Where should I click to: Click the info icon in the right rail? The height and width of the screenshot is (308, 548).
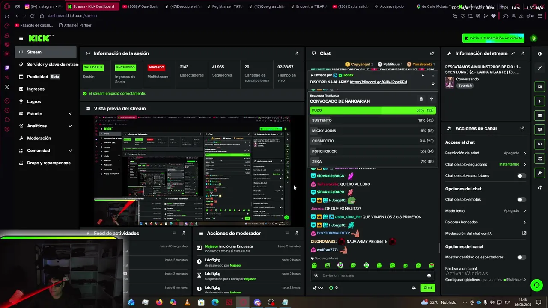(539, 53)
